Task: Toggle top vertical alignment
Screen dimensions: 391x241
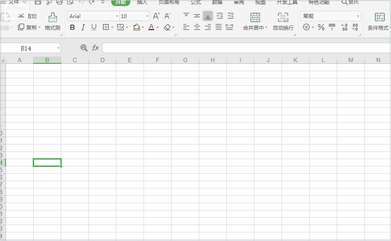Action: [x=186, y=16]
